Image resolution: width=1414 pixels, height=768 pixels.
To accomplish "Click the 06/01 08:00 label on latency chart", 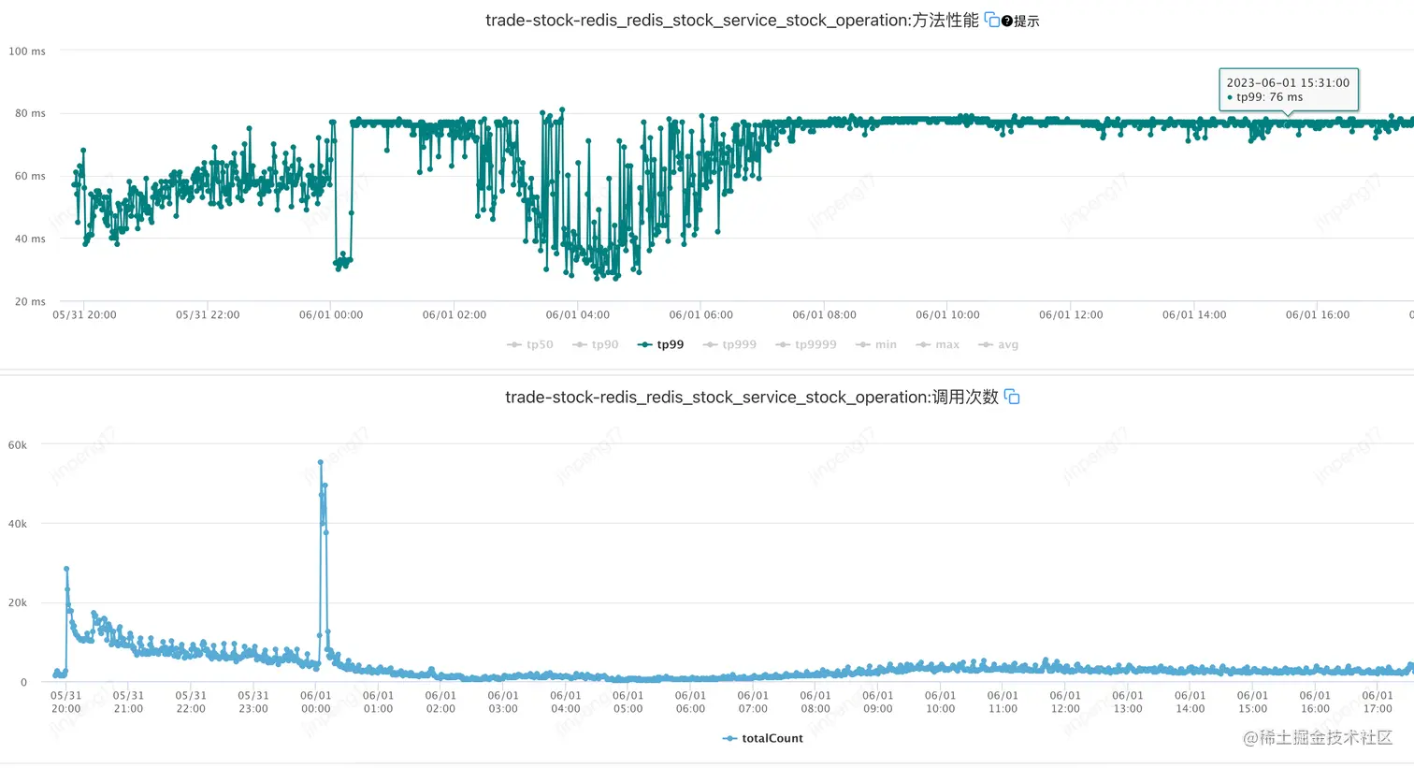I will (x=824, y=314).
